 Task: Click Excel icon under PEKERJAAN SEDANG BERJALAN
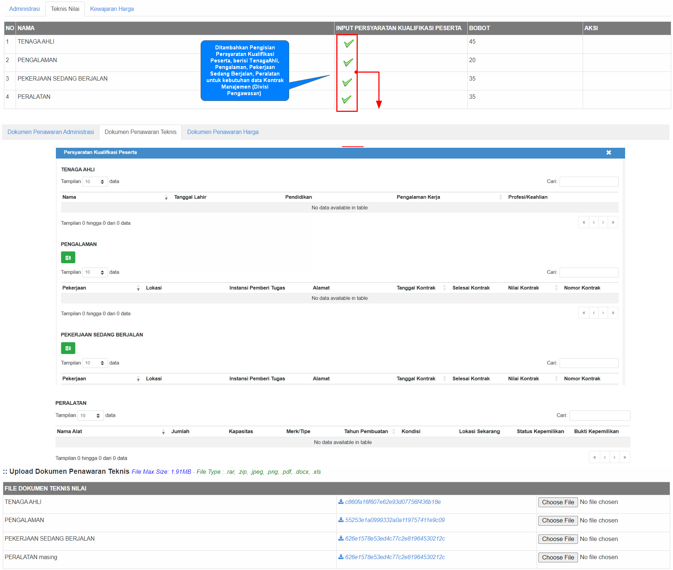tap(68, 348)
